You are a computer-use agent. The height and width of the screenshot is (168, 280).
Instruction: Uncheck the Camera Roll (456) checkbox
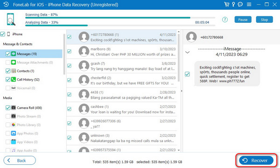(8, 108)
